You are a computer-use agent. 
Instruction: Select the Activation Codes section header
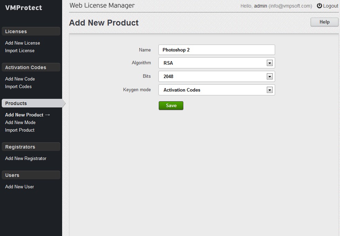tap(31, 67)
